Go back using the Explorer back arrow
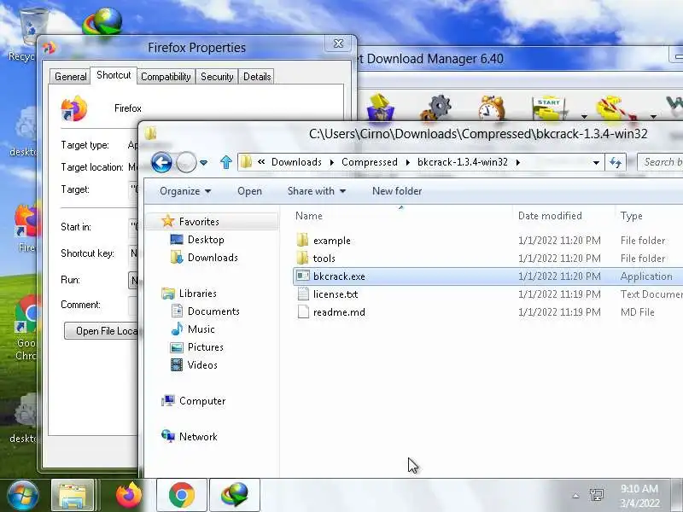The image size is (683, 512). 161,162
